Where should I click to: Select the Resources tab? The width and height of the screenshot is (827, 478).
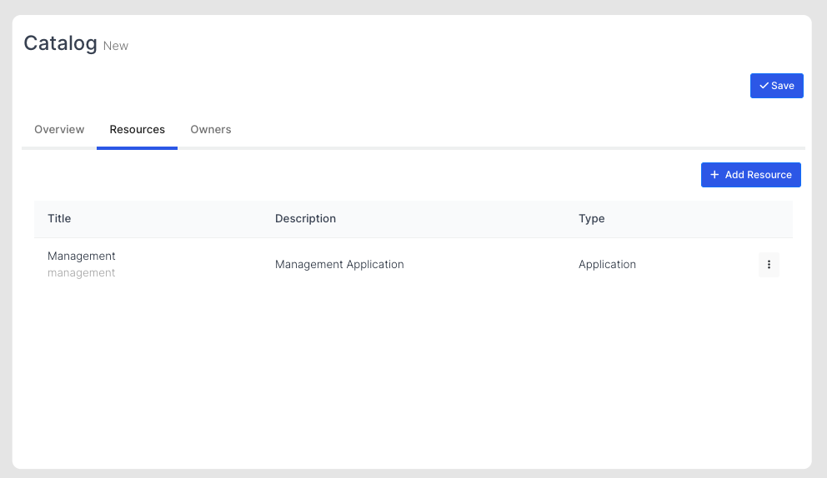[x=137, y=130]
